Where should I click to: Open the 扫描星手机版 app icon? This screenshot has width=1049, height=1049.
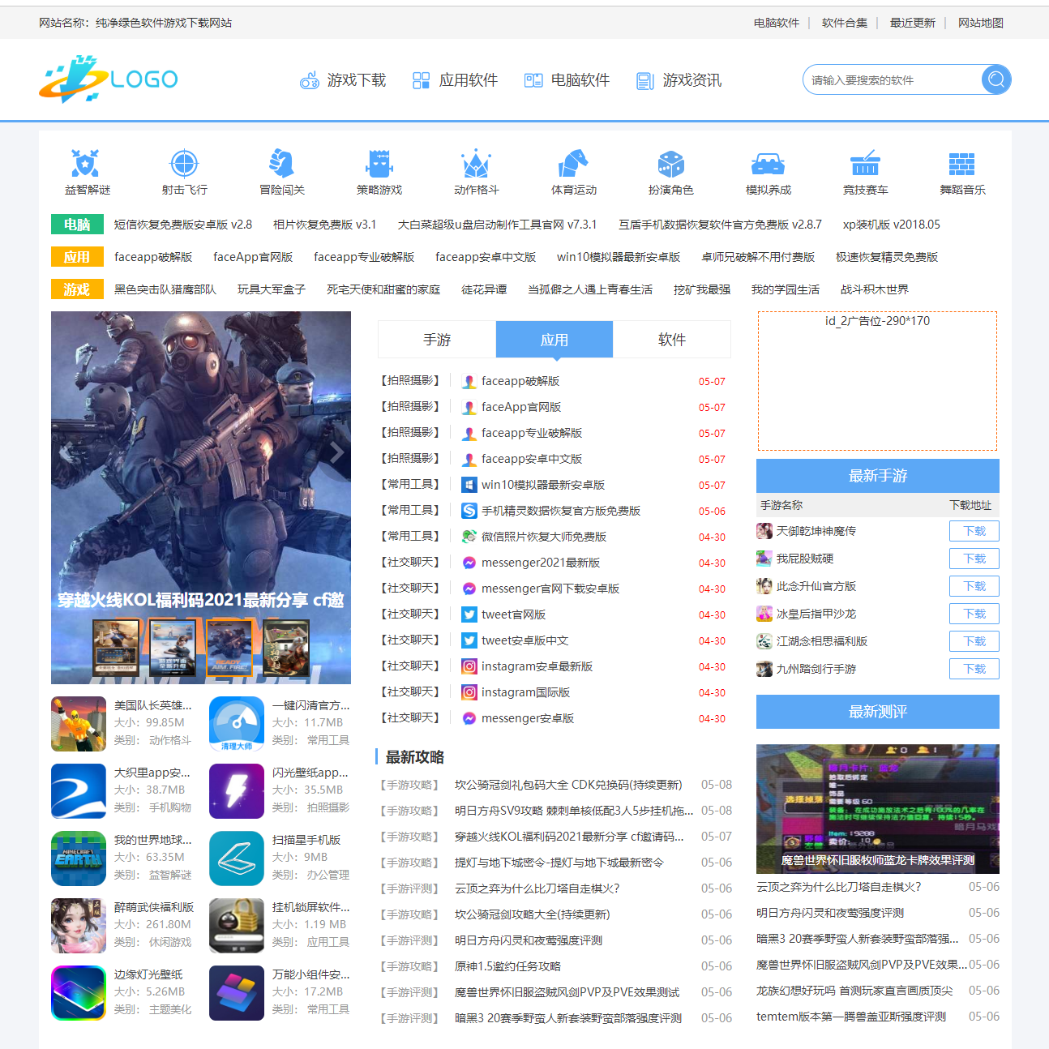point(237,858)
